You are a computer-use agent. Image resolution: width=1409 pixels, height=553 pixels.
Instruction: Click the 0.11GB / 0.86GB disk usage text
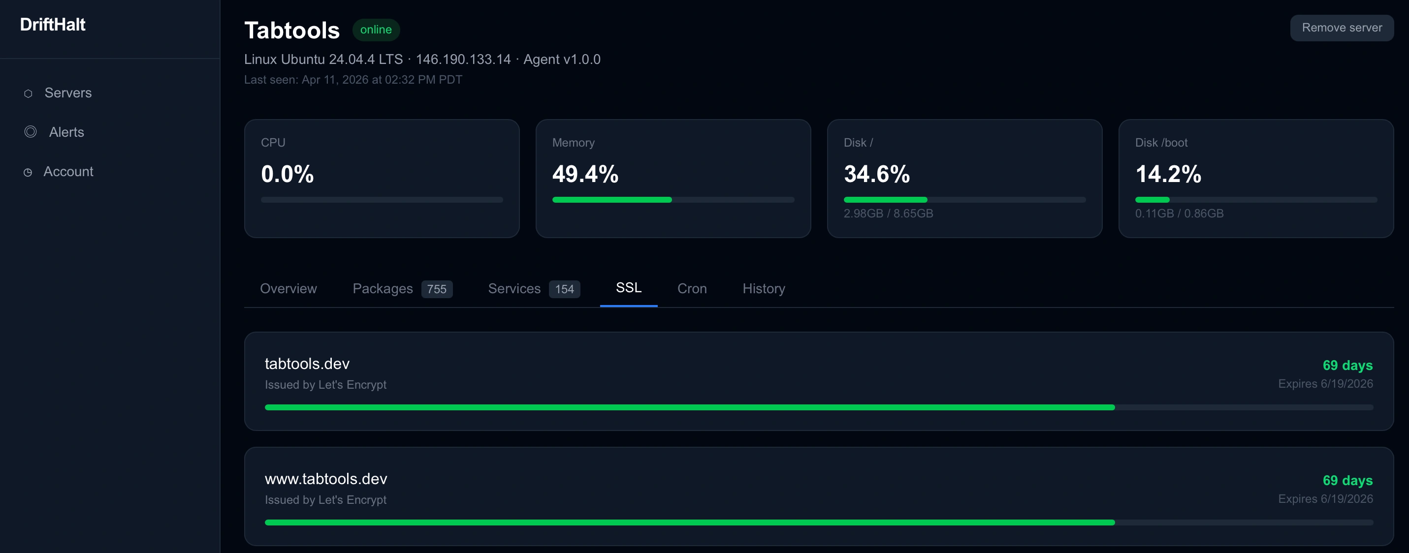pos(1179,214)
